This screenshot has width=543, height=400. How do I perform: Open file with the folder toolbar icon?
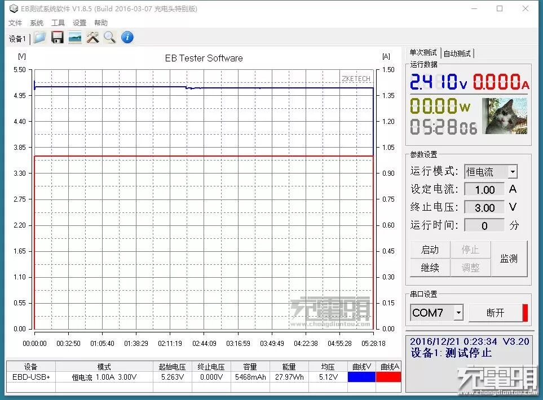tap(39, 37)
